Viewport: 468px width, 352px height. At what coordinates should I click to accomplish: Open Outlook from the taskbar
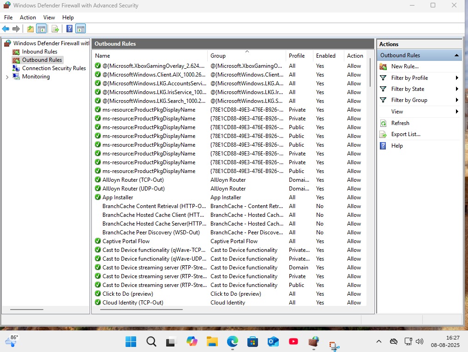click(x=273, y=341)
